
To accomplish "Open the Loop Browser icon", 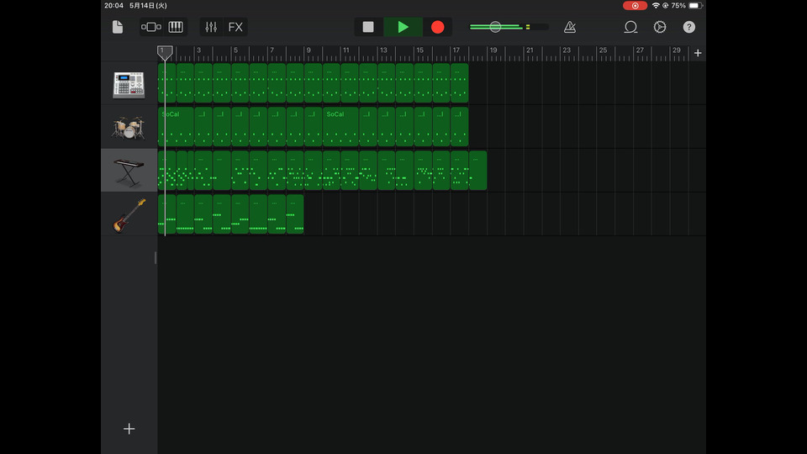I will pyautogui.click(x=630, y=27).
